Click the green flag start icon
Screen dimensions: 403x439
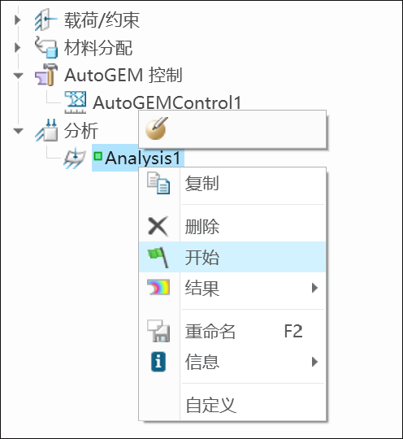tap(158, 257)
